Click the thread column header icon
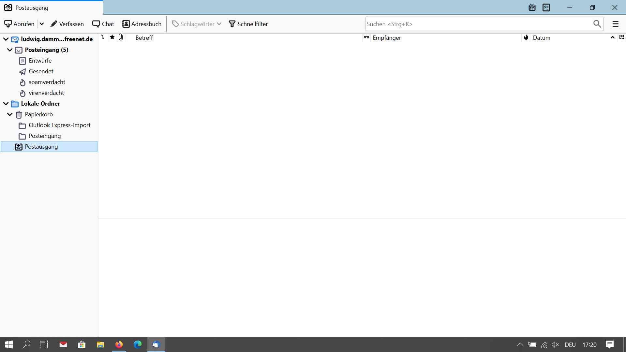 point(103,37)
